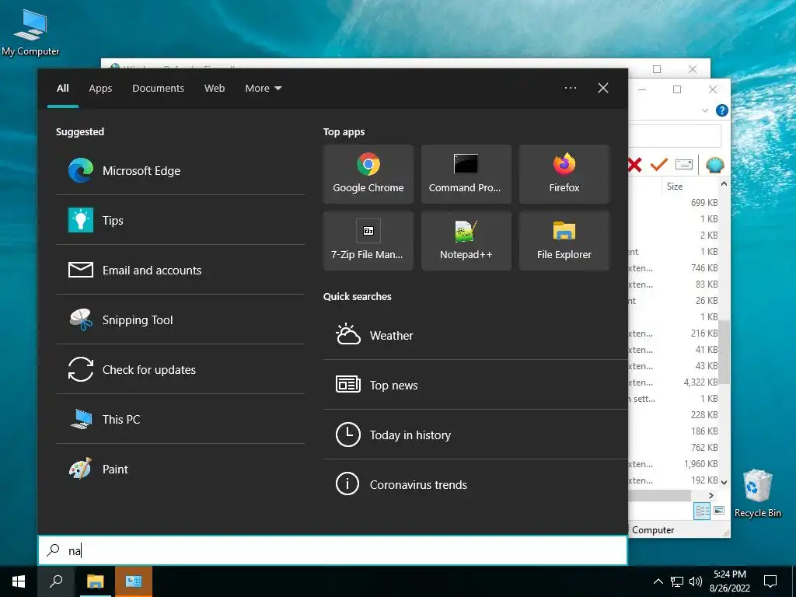Open File Explorer from the taskbar
Viewport: 796px width, 597px height.
coord(95,581)
